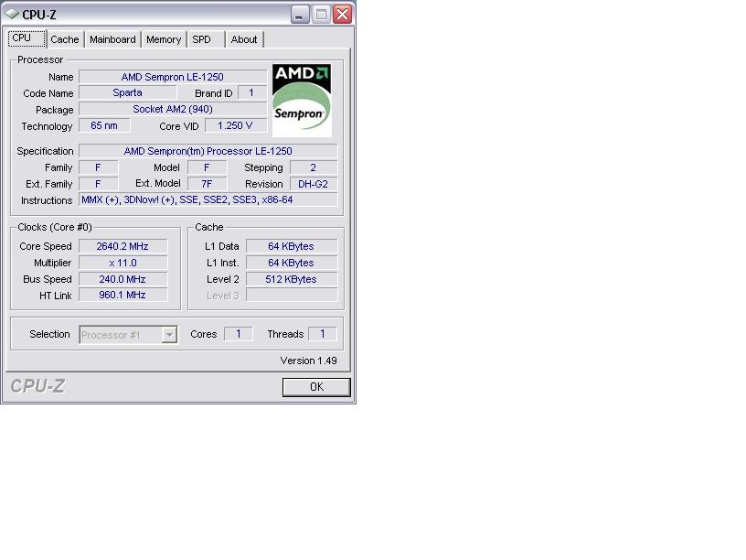Click the Version 1.49 label
Viewport: 746px width, 560px height.
[308, 361]
